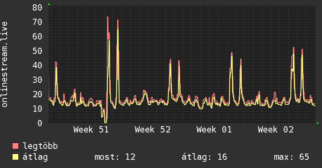Screen dimensions: 322x168
Task: Click the 40 y-axis label
Action: point(37,66)
